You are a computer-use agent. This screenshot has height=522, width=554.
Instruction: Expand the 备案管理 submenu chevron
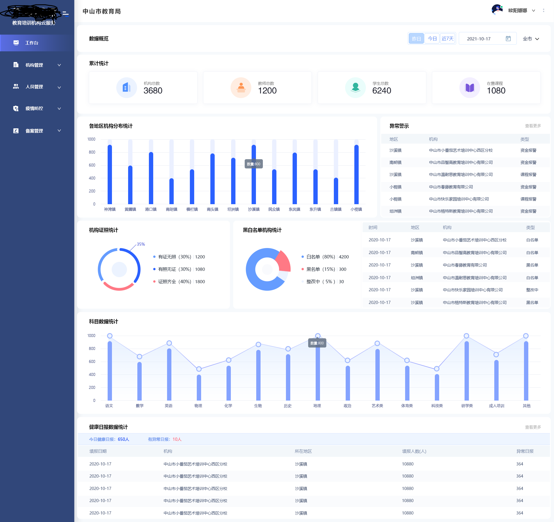tap(59, 131)
